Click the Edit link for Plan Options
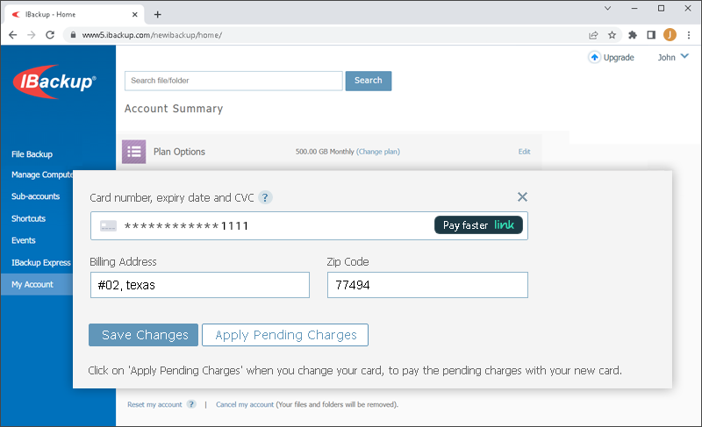This screenshot has height=427, width=702. click(524, 152)
